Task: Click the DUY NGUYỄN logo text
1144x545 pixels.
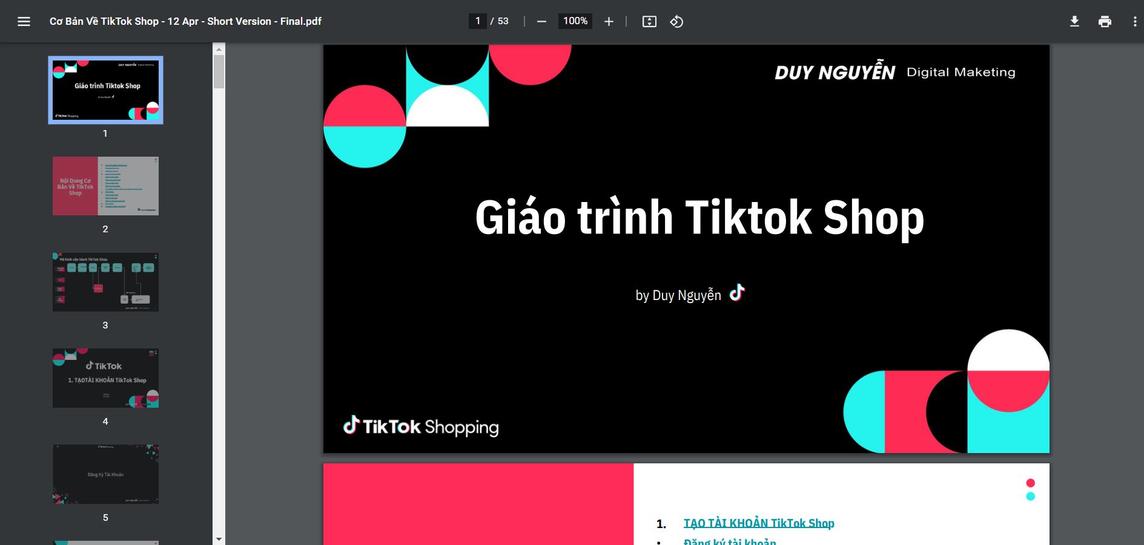Action: coord(835,71)
